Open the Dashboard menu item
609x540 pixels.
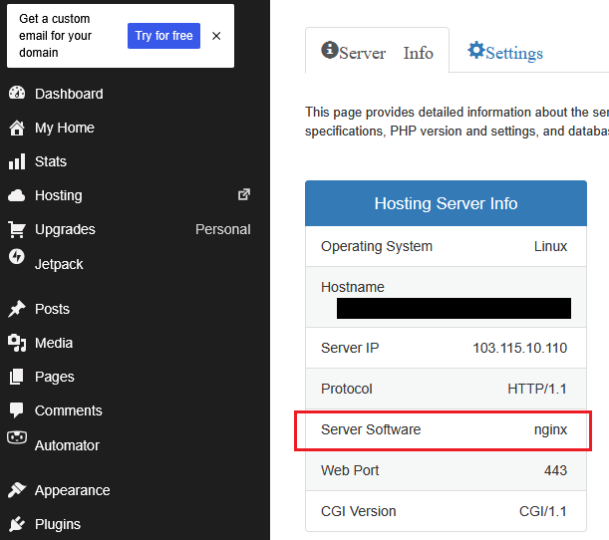coord(69,94)
